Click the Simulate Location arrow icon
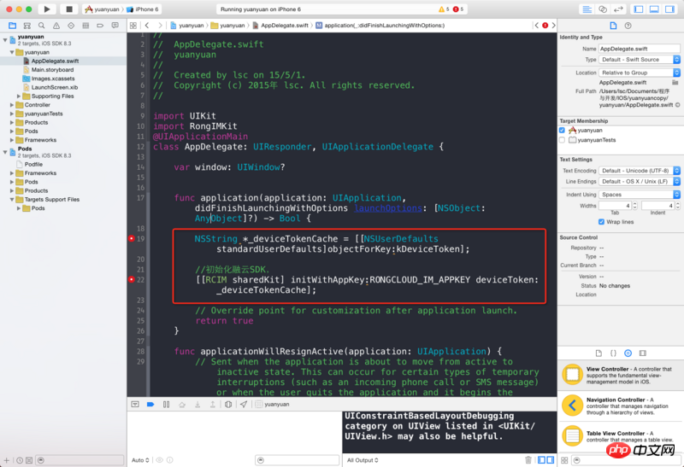Image resolution: width=684 pixels, height=467 pixels. [244, 405]
